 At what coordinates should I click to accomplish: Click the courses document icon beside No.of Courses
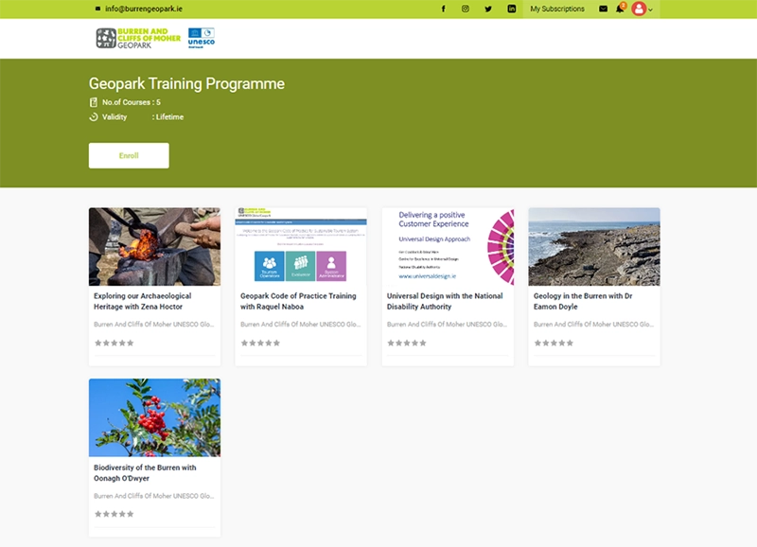[94, 102]
